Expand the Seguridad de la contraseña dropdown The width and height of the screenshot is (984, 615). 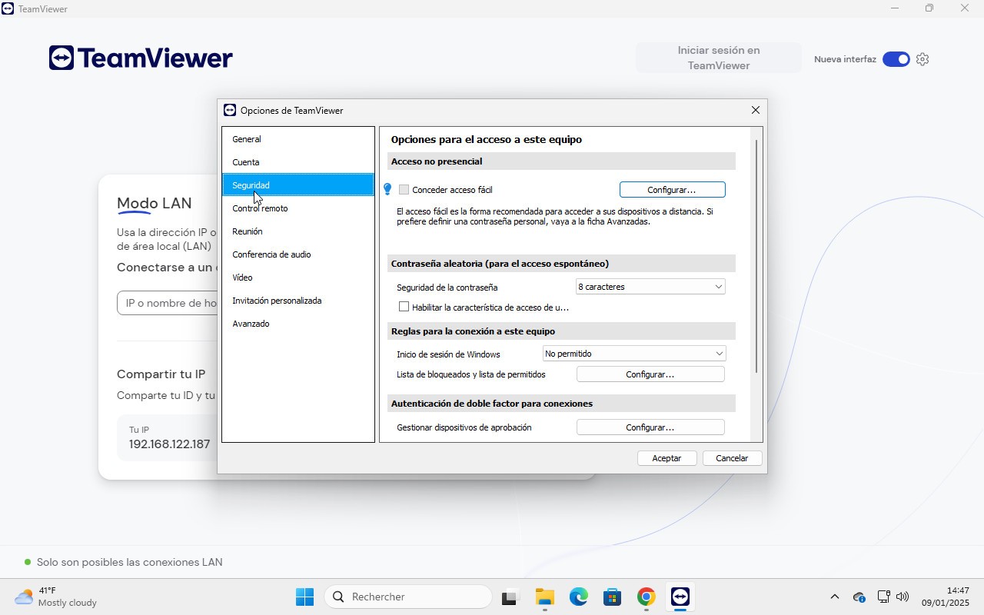pos(650,287)
